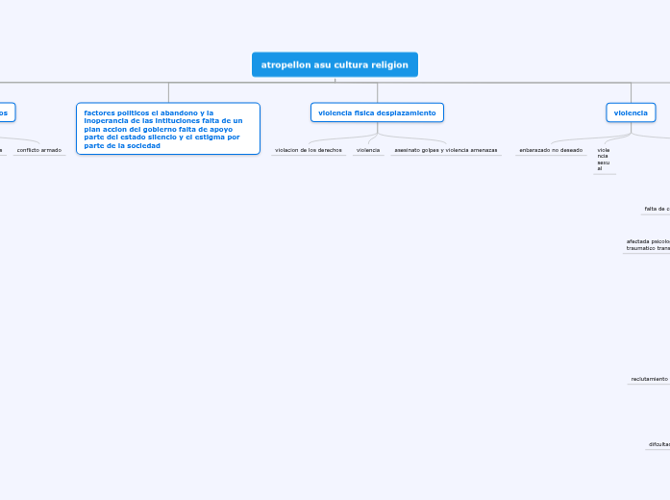Screen dimensions: 670x500
Task: Click the cut-off 'dificulta' subtopic at right edge
Action: (658, 444)
